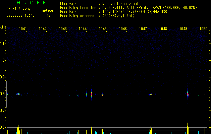Screen dimensions: 211x134
Task: Click the yellow power peak after 1047
Action: (151, 130)
